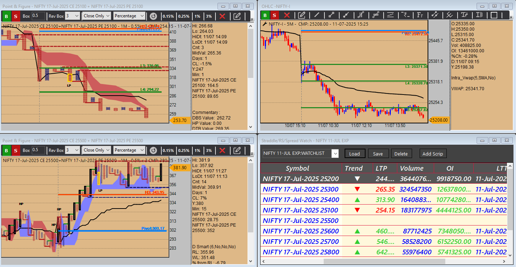The height and width of the screenshot is (267, 516).
Task: Toggle 0.15% box size in 25100 P&F window
Action: click(x=168, y=16)
